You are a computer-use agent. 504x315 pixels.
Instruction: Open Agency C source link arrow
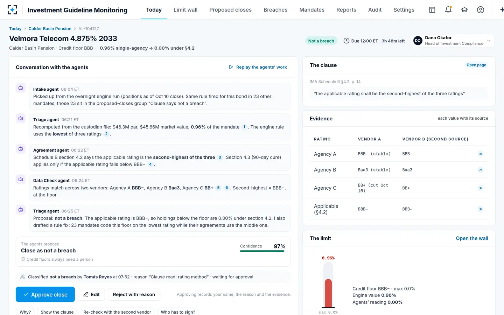point(481,188)
